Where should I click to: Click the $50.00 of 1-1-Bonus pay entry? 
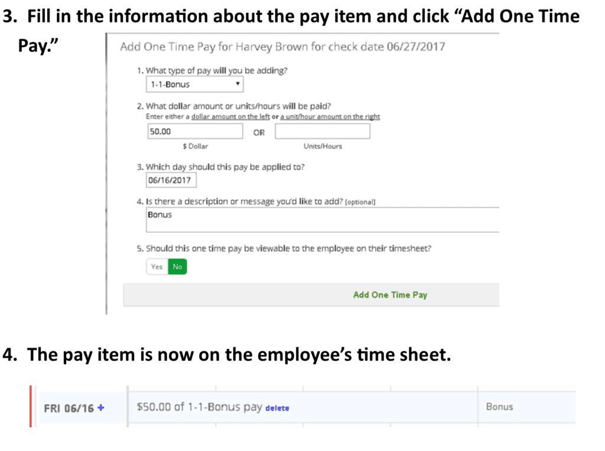pyautogui.click(x=200, y=407)
